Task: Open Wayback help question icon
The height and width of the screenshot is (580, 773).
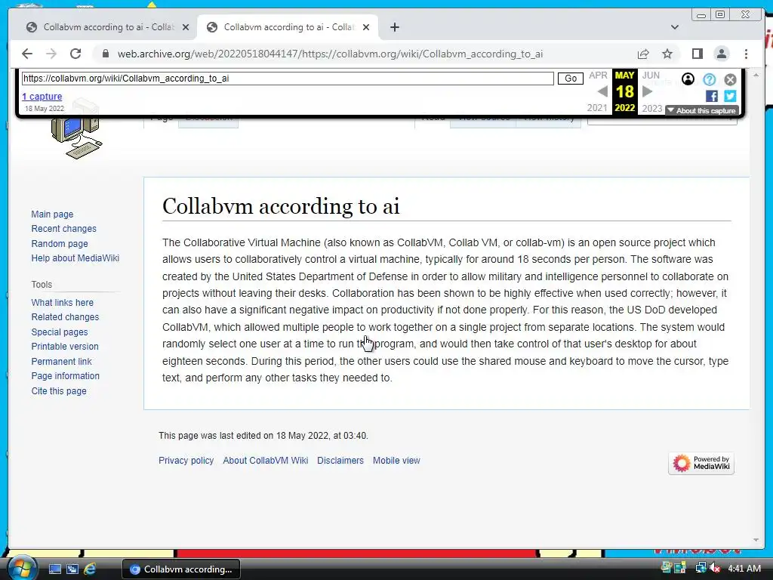Action: [x=709, y=79]
